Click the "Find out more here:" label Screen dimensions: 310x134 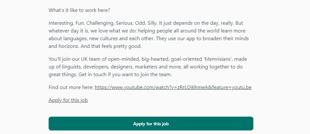coord(71,87)
